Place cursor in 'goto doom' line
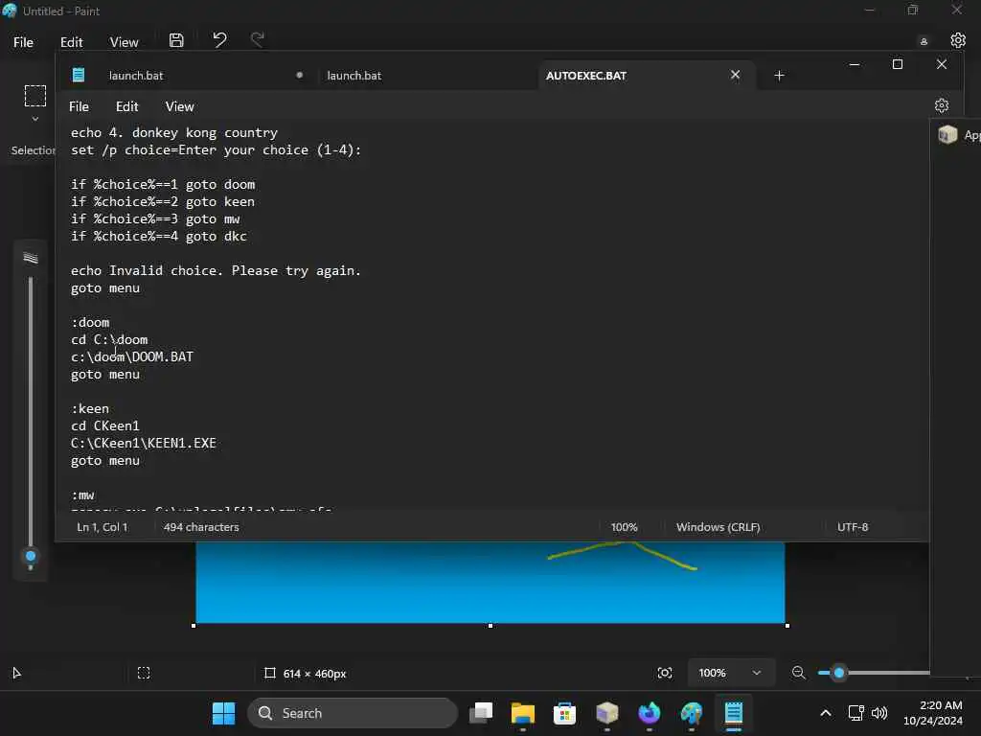This screenshot has height=736, width=981. tap(163, 185)
